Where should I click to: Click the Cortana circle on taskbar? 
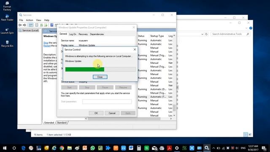click(14, 148)
